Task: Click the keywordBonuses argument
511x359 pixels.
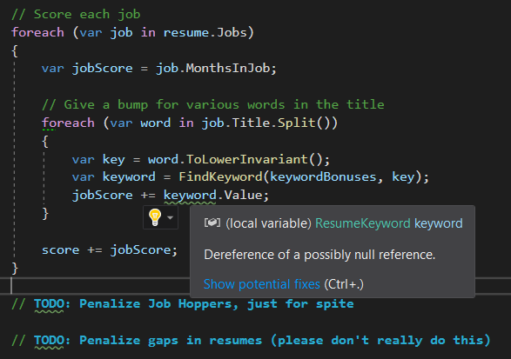Action: (323, 176)
